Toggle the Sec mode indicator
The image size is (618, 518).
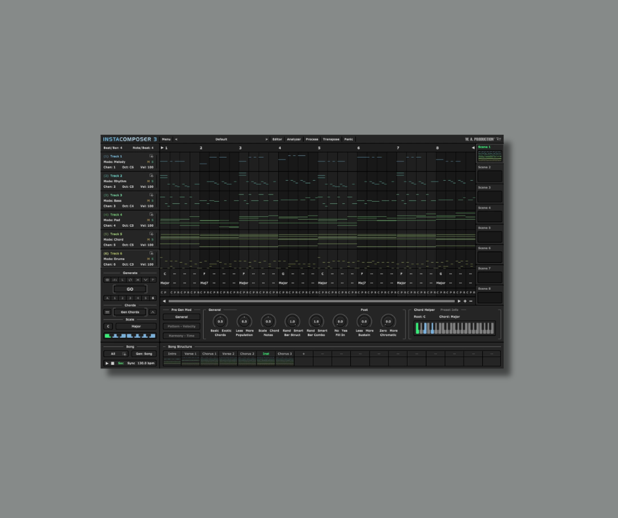tap(120, 363)
